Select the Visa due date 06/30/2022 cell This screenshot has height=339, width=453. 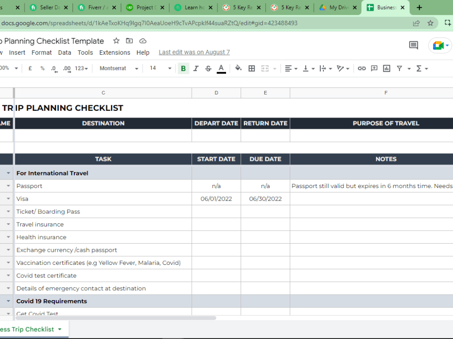tap(265, 199)
